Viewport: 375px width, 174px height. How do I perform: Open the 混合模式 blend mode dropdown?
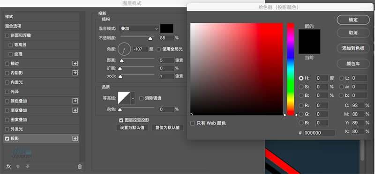(x=139, y=29)
